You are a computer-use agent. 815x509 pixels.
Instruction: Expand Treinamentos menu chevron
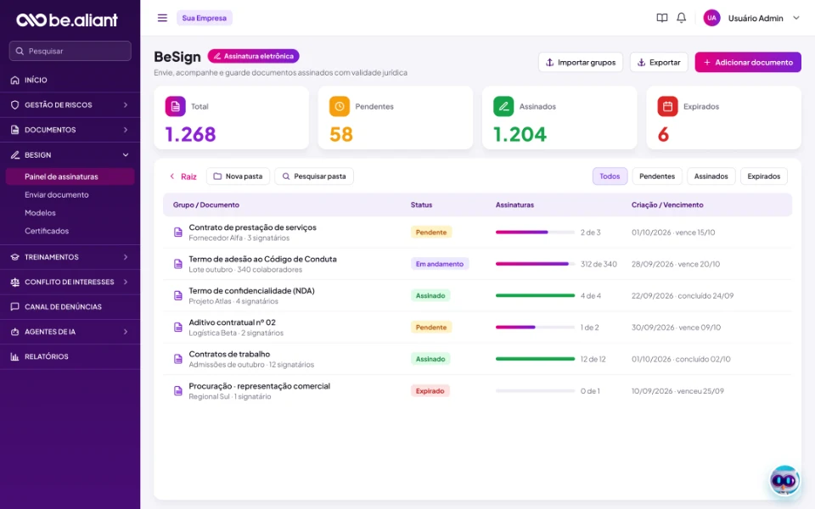point(126,257)
